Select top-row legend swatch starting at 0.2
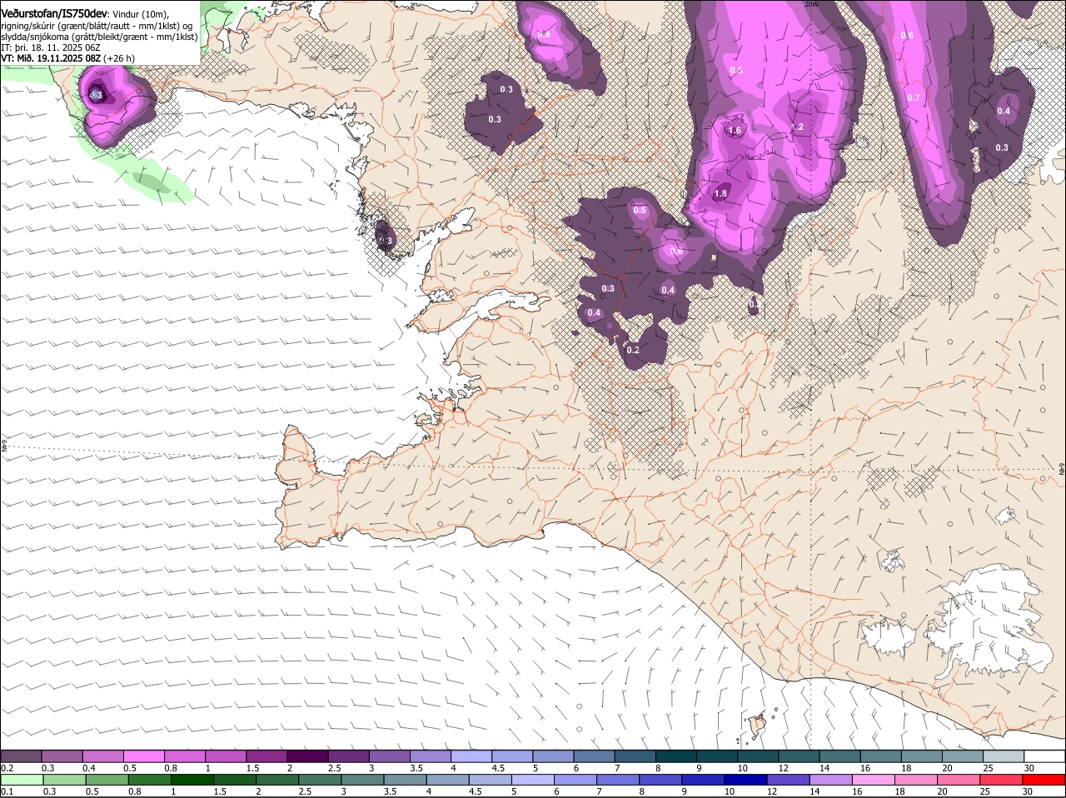The width and height of the screenshot is (1066, 798). (x=21, y=756)
